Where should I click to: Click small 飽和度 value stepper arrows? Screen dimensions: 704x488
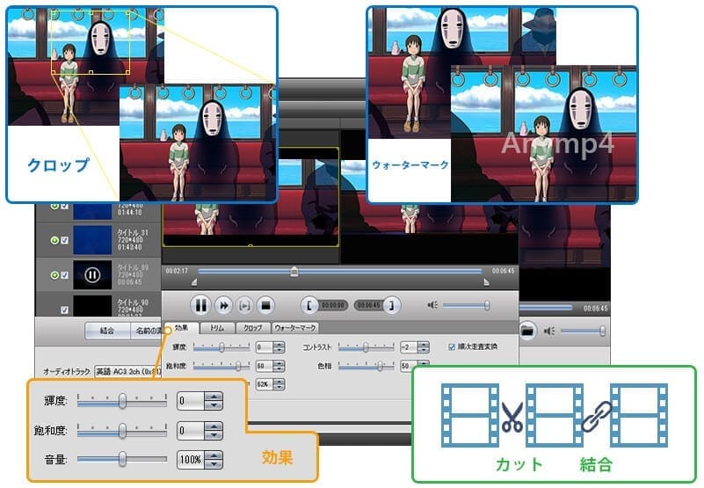279,367
